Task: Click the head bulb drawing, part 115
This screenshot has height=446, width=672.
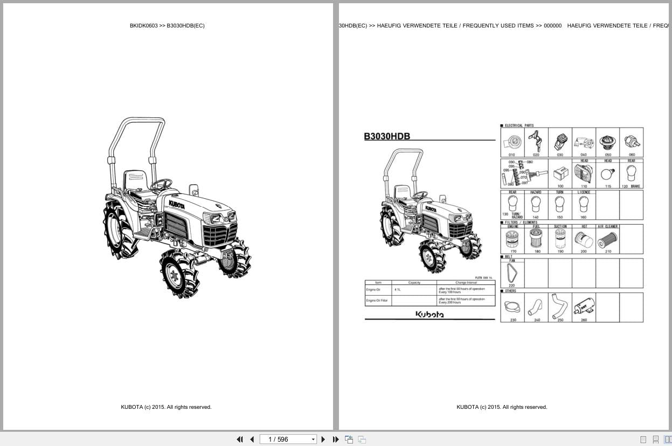Action: pos(608,173)
